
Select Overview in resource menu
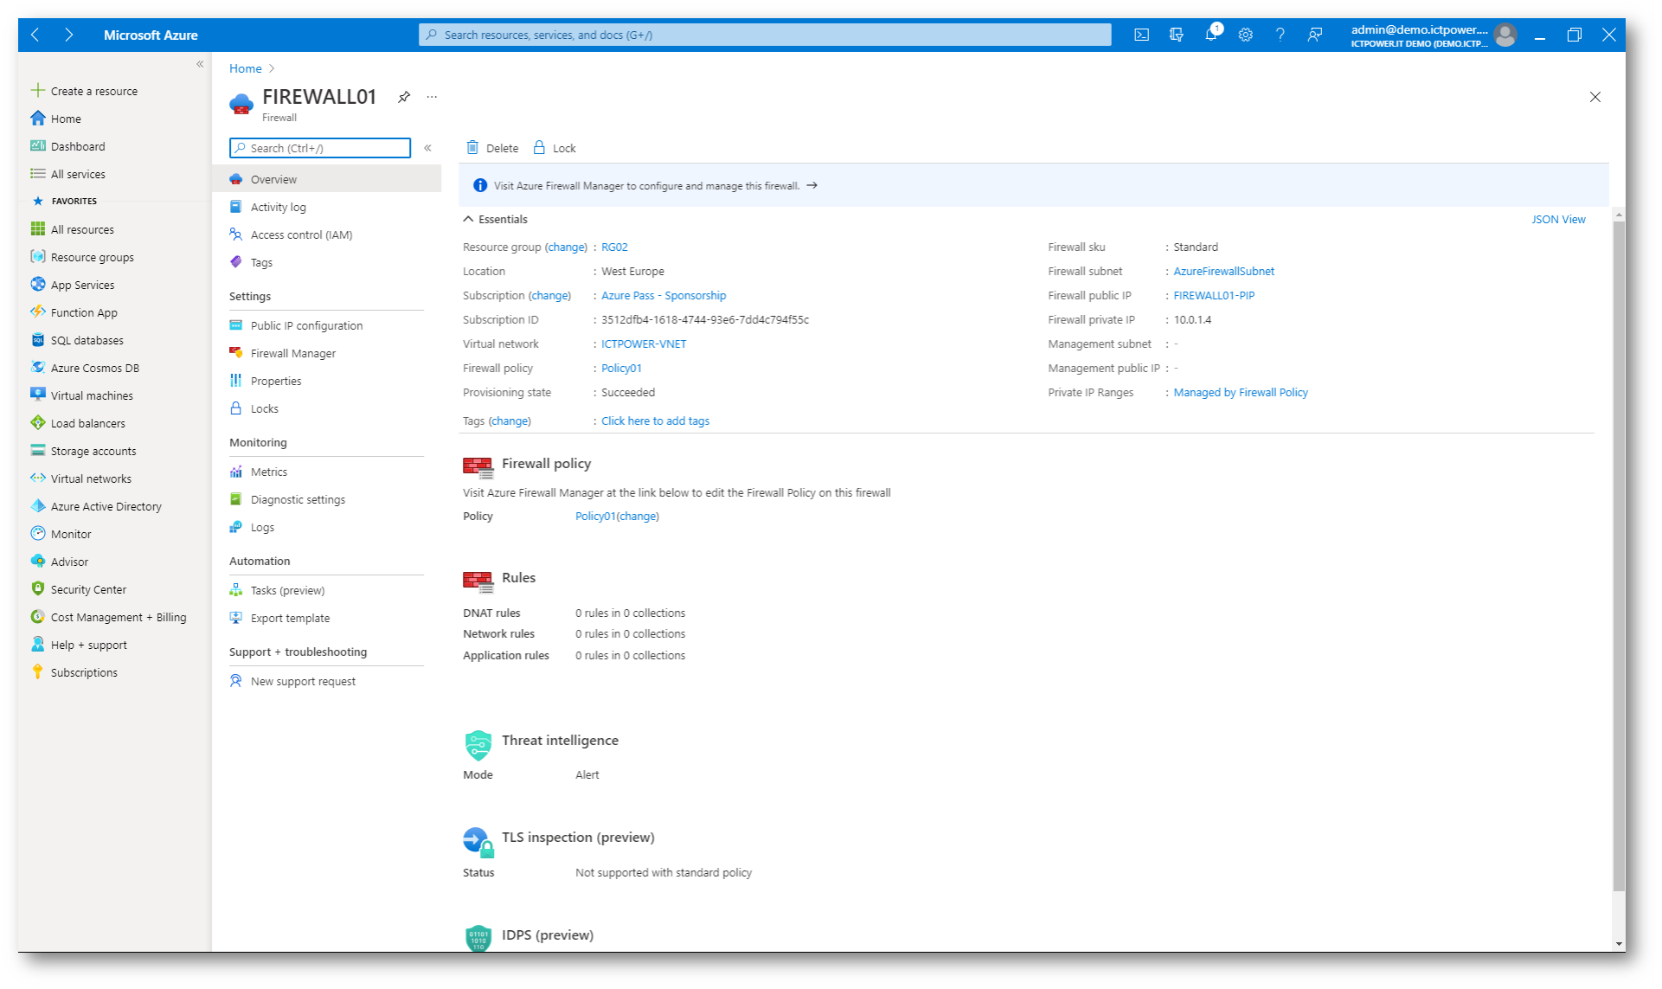tap(326, 179)
